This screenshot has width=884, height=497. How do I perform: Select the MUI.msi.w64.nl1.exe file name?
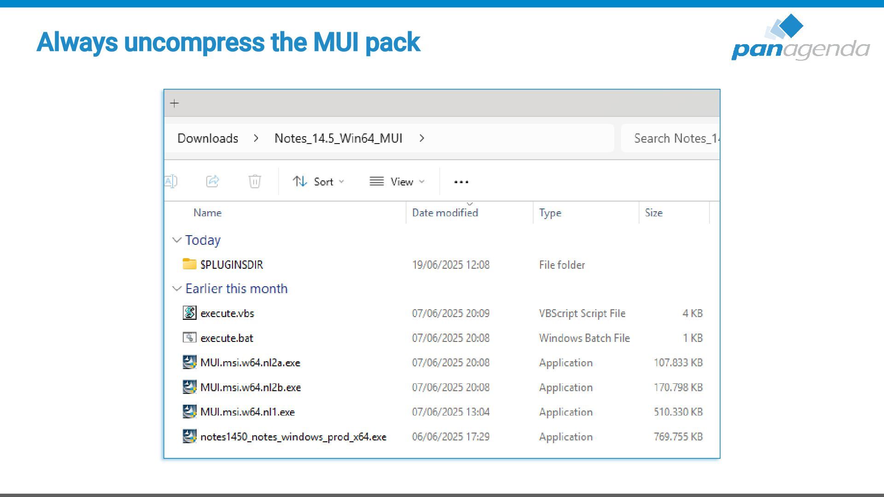tap(247, 412)
